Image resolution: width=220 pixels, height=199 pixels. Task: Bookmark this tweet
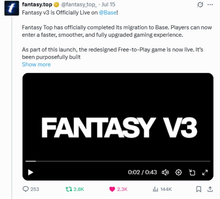pyautogui.click(x=198, y=189)
